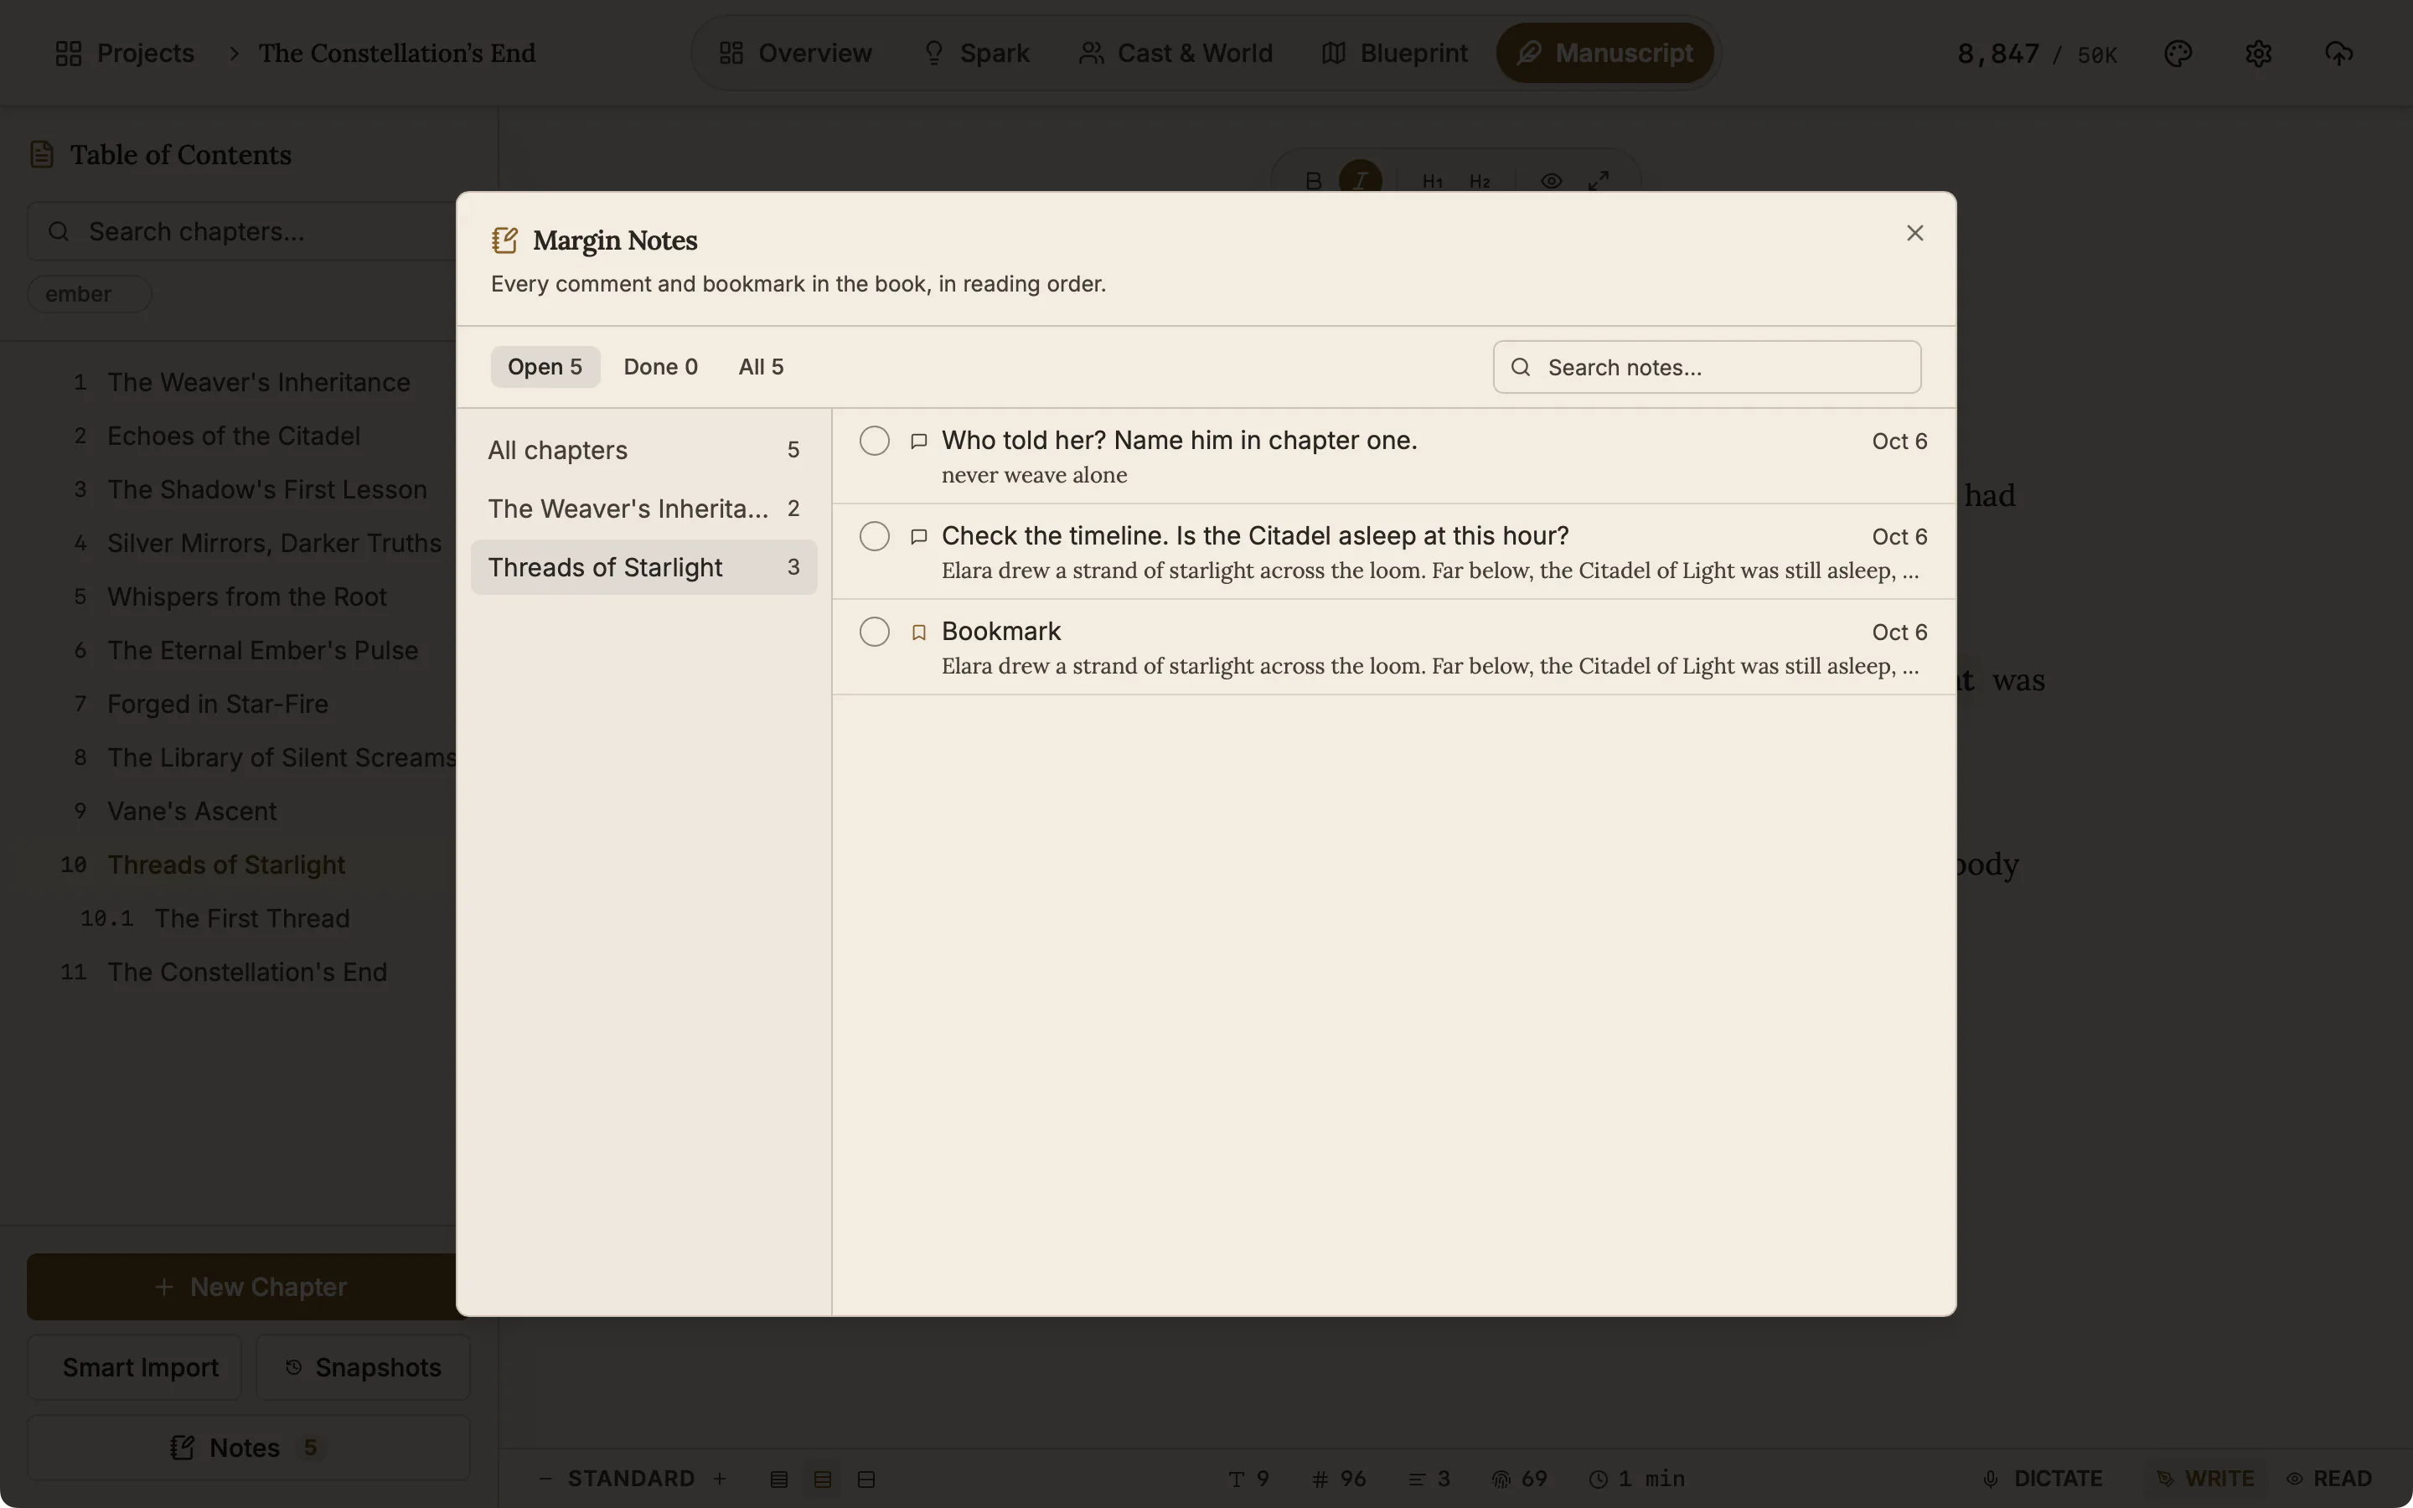Mark 'Check the timeline' note as done
This screenshot has width=2413, height=1508.
(x=875, y=536)
